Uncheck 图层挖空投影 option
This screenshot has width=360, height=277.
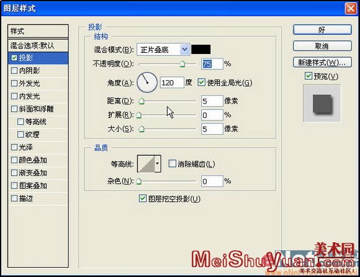coord(143,199)
